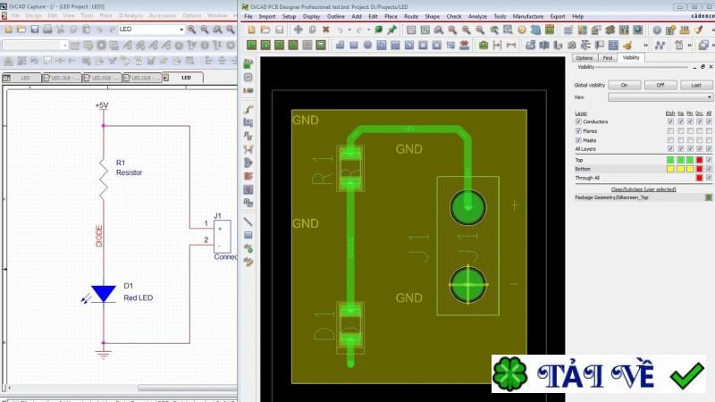Open the View dropdown in Visibility panel
This screenshot has height=402, width=715.
tap(660, 97)
